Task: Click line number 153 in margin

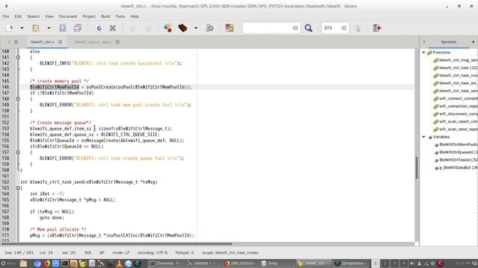Action: coord(5,129)
